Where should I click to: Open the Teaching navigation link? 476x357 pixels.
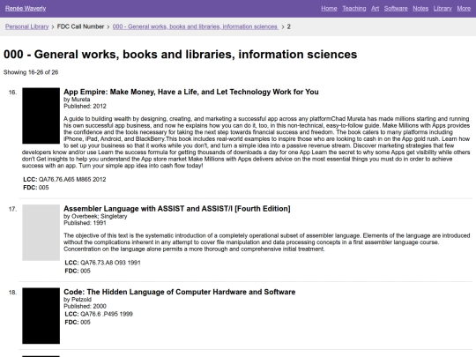point(354,9)
